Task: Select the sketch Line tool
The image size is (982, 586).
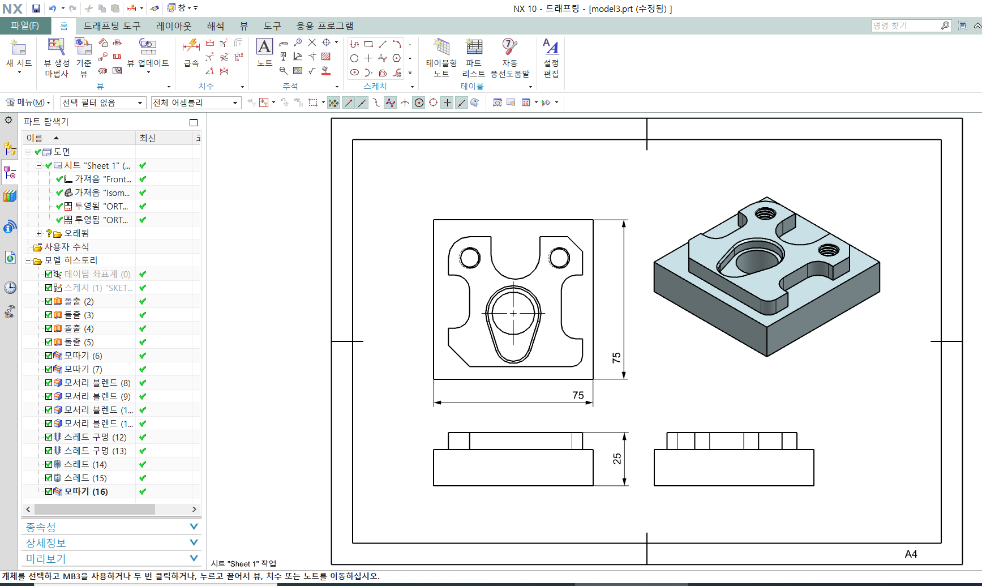Action: pos(383,44)
